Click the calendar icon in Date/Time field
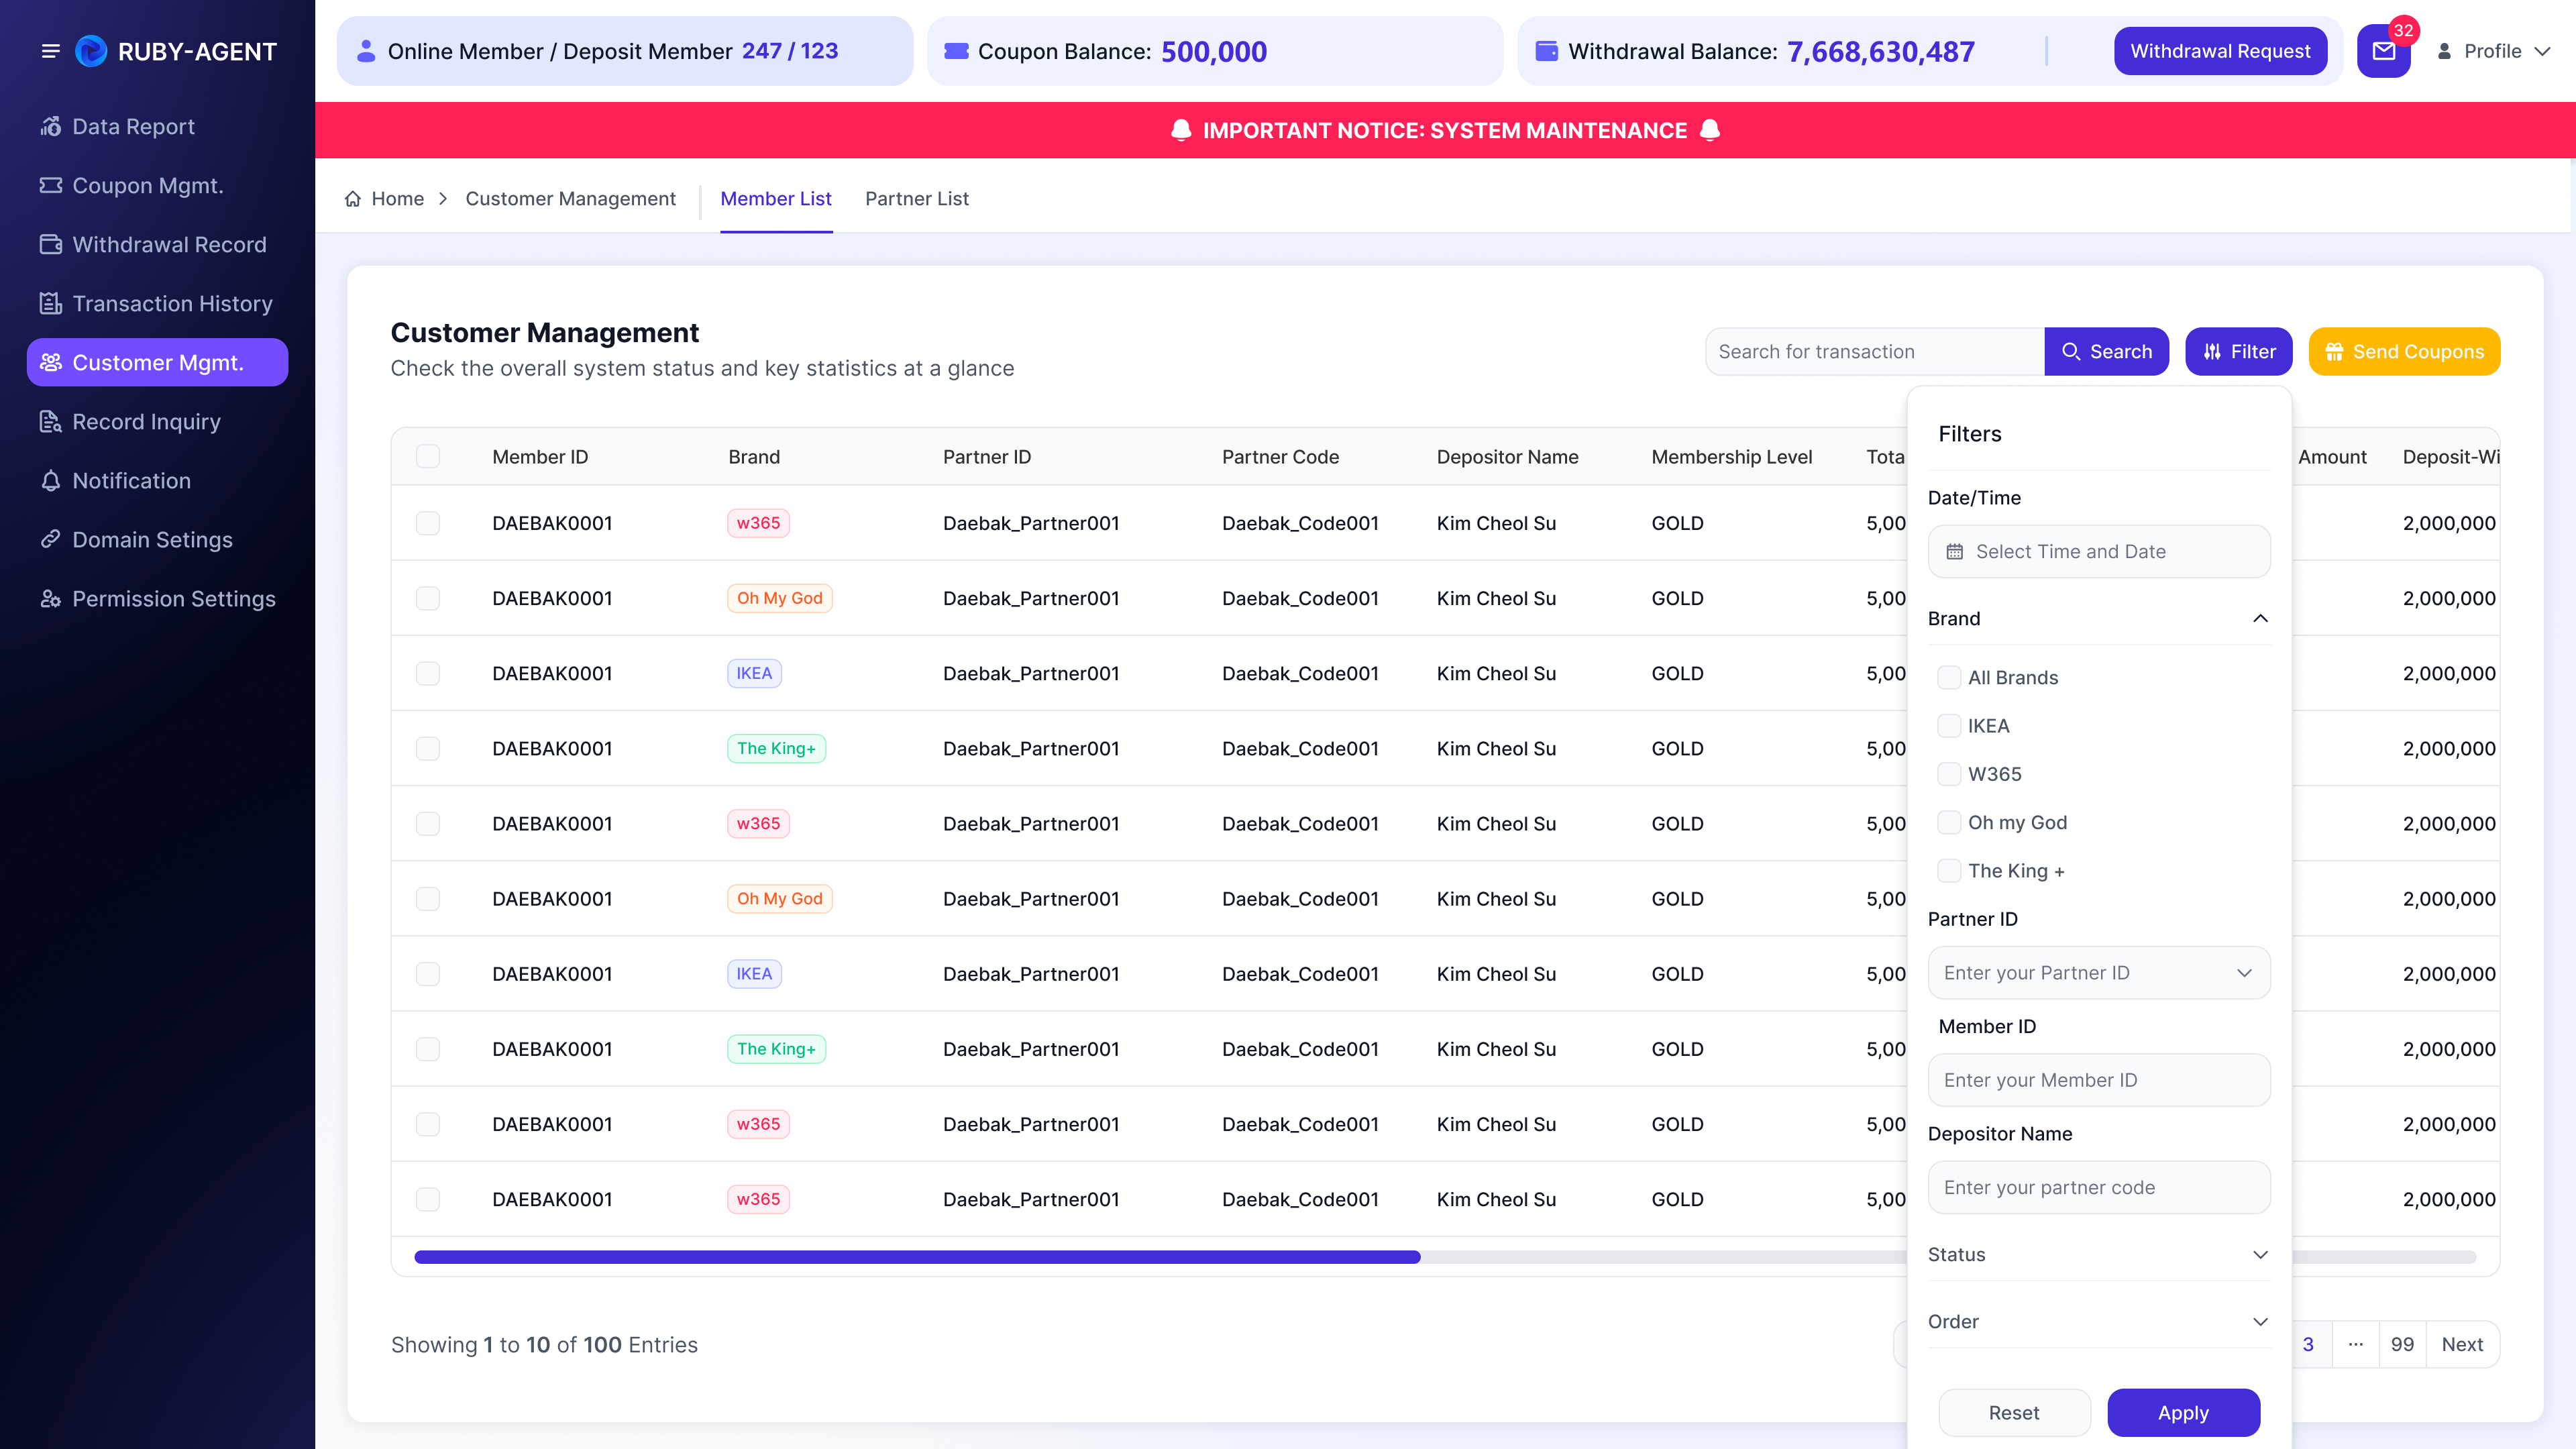The image size is (2576, 1449). (1954, 551)
